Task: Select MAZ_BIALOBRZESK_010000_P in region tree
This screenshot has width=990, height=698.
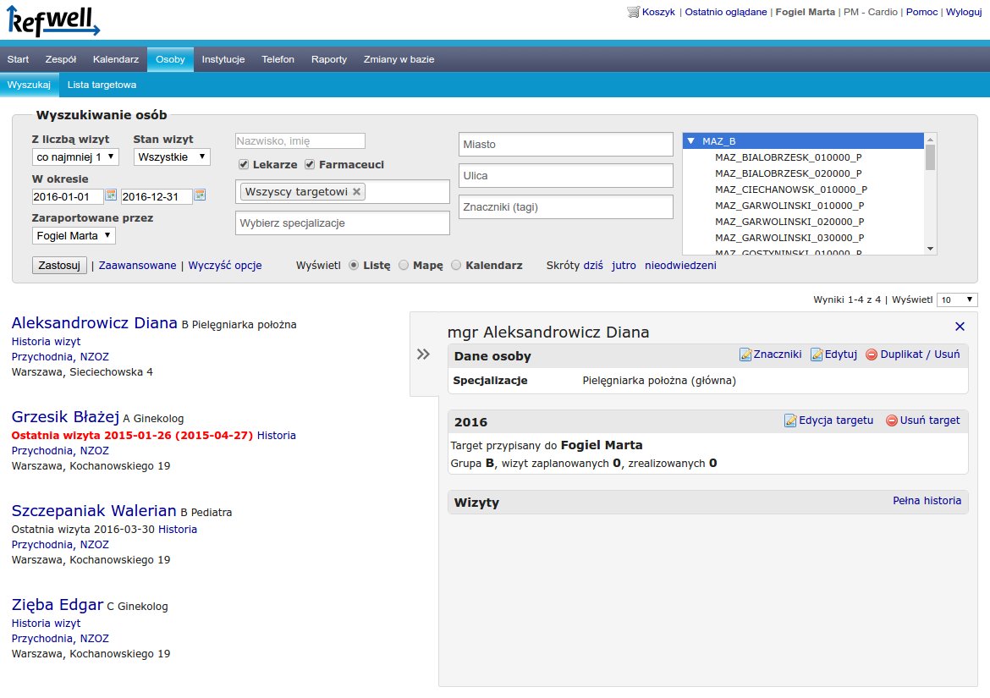Action: pyautogui.click(x=788, y=157)
